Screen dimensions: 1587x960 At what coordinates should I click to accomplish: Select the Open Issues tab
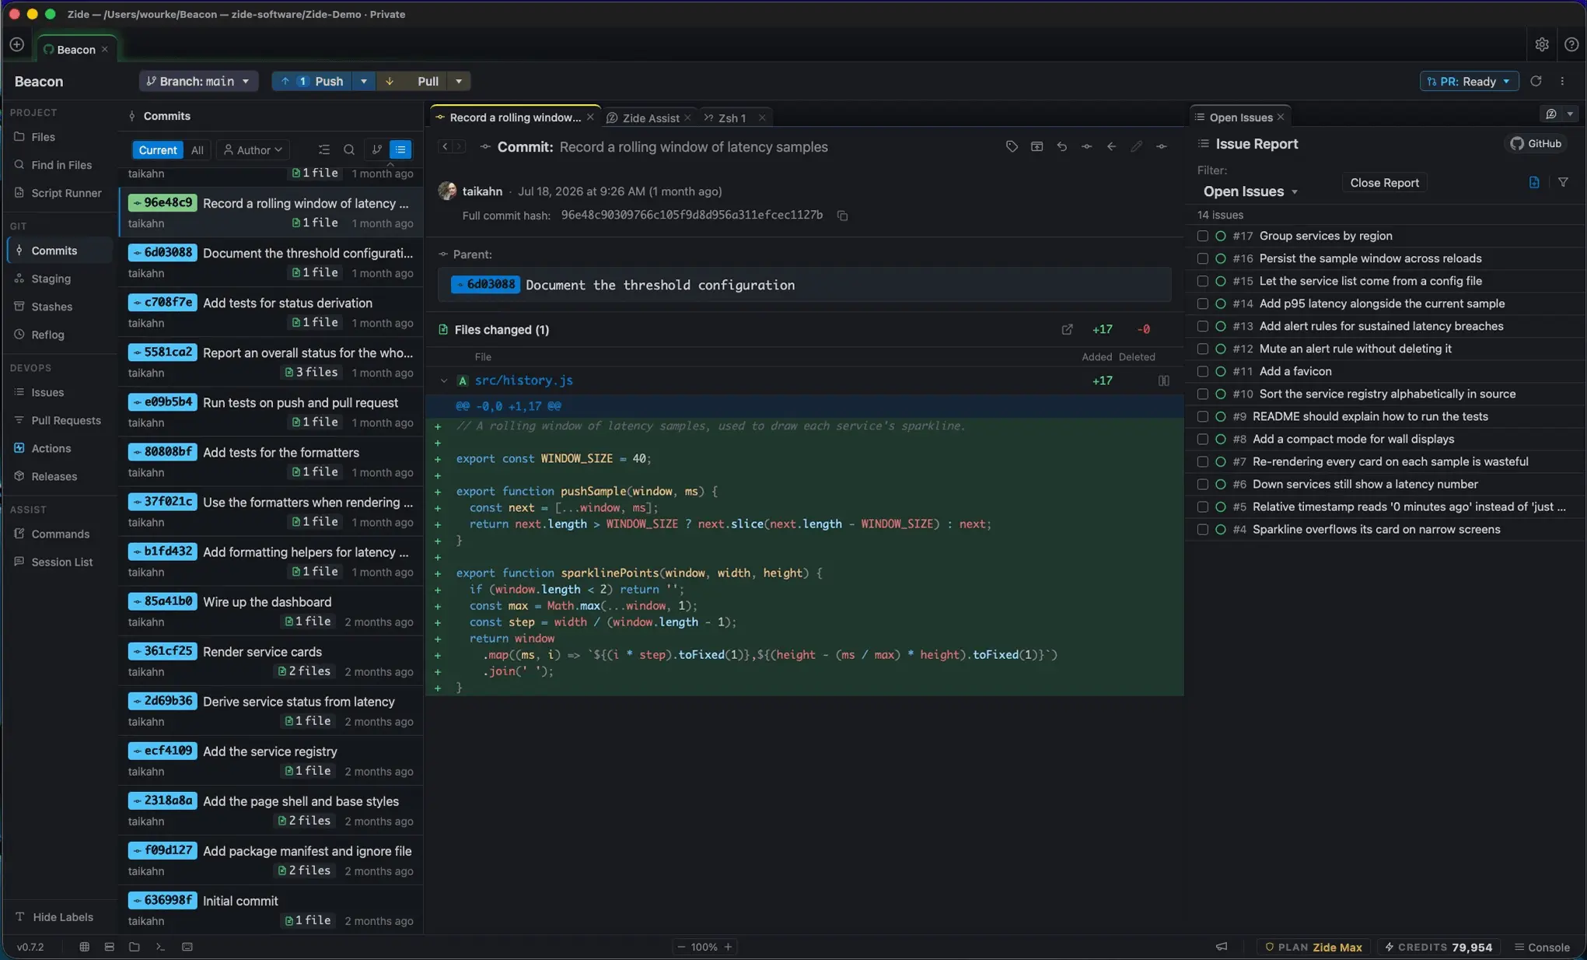(1240, 117)
